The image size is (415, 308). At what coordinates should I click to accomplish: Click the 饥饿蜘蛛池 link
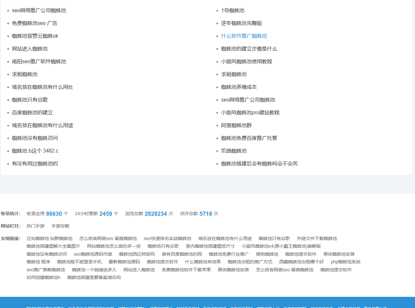pyautogui.click(x=234, y=151)
